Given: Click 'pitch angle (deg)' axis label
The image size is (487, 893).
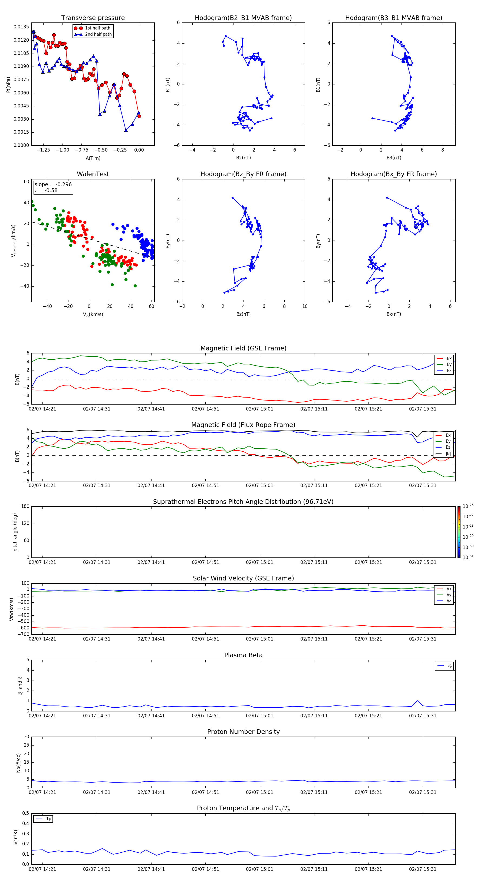Looking at the screenshot, I should 15,532.
